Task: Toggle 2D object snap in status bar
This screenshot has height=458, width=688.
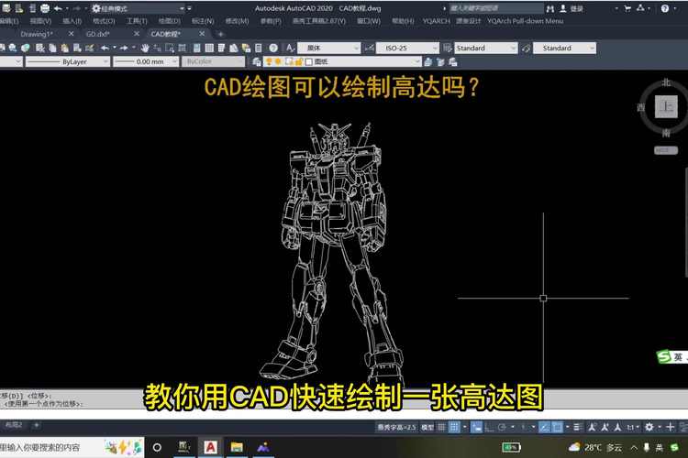Action: tap(557, 427)
